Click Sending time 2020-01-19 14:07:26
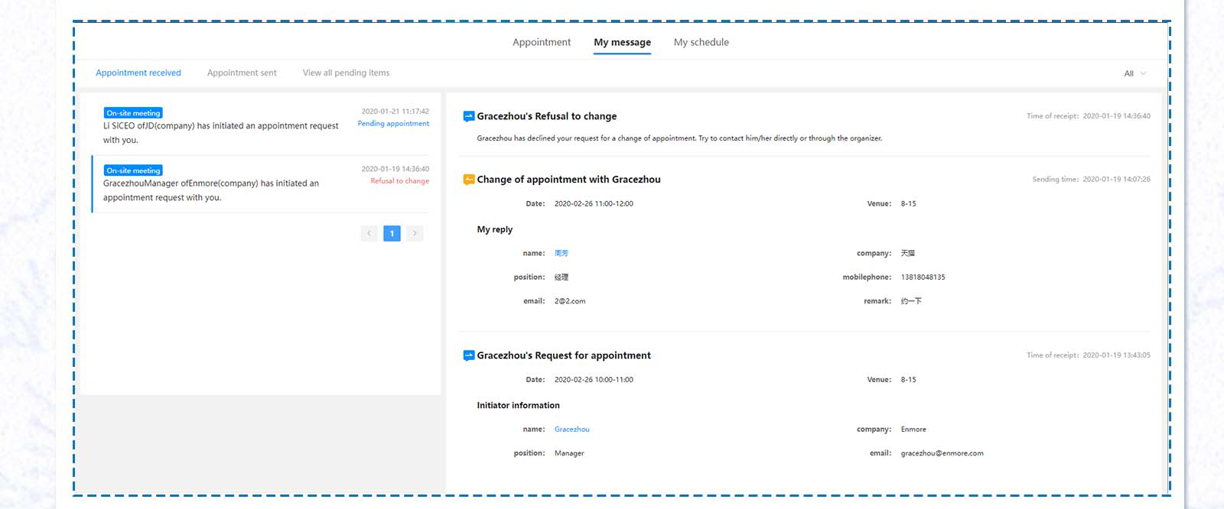 (1092, 180)
